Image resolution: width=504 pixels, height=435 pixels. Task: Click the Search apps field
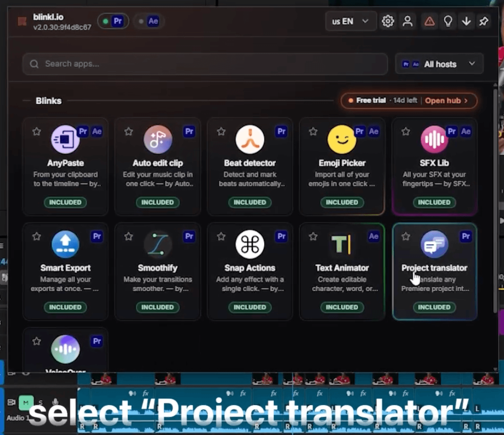(205, 64)
